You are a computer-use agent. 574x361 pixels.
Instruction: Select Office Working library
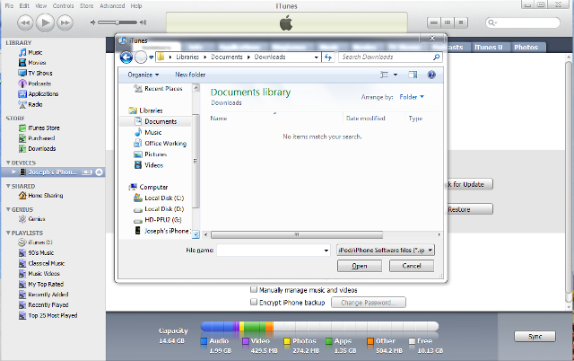(165, 144)
